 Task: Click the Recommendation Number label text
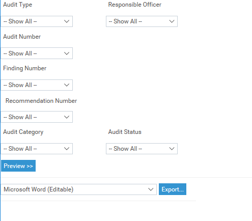tap(41, 101)
